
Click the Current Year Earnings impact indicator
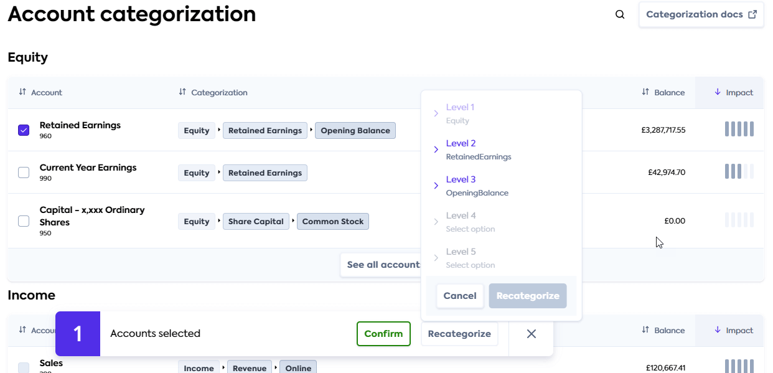pos(739,171)
